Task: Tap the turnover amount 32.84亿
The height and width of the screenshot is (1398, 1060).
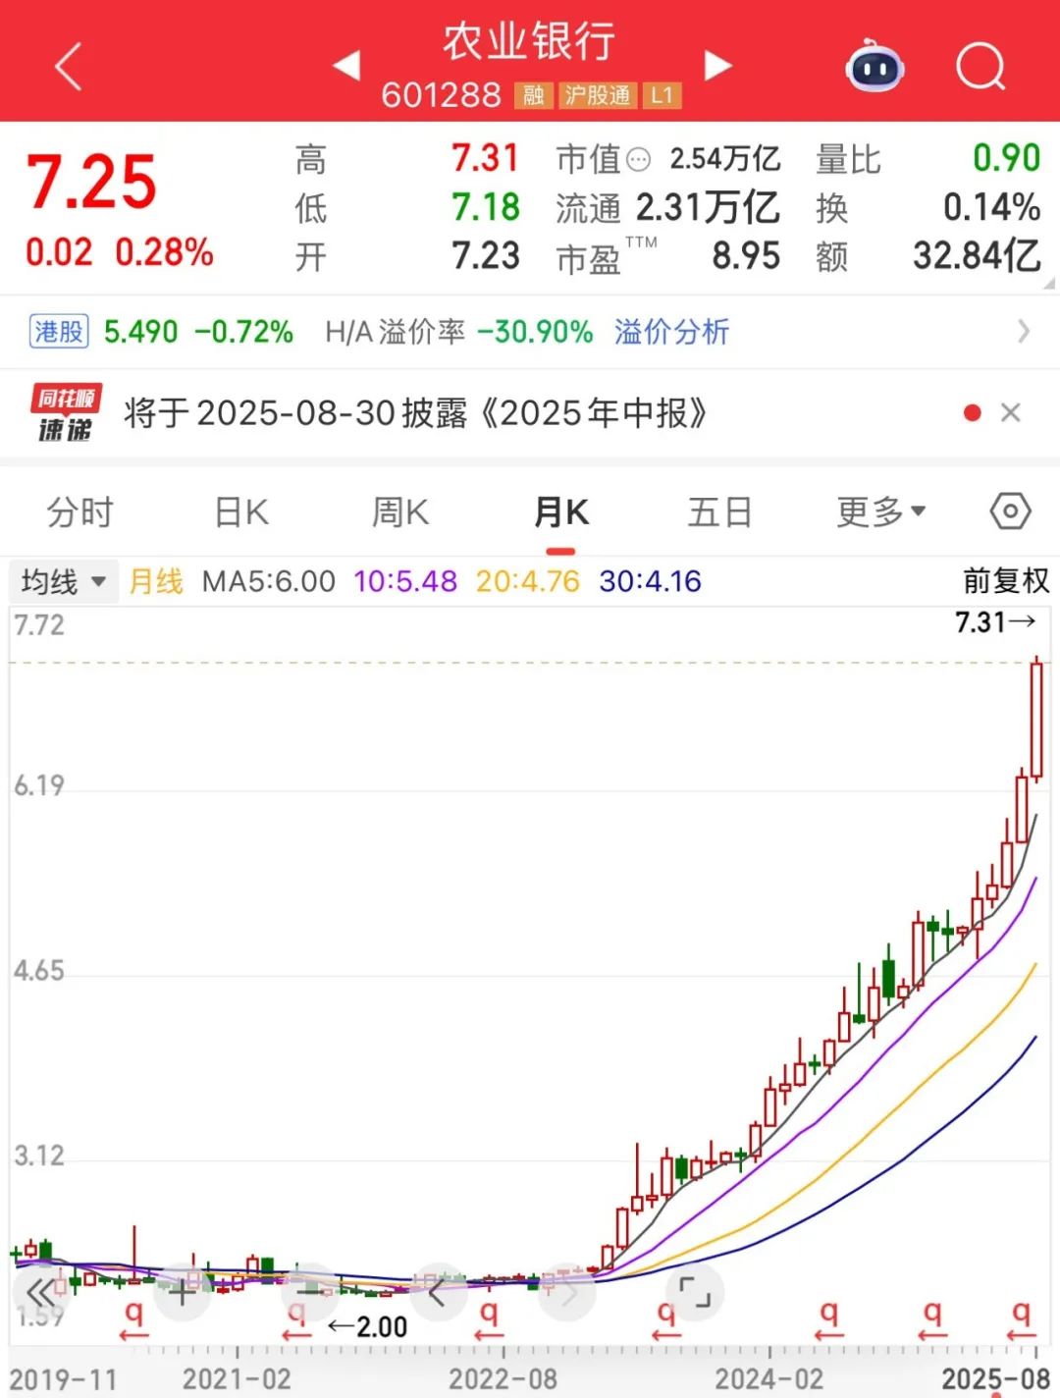Action: coord(977,256)
